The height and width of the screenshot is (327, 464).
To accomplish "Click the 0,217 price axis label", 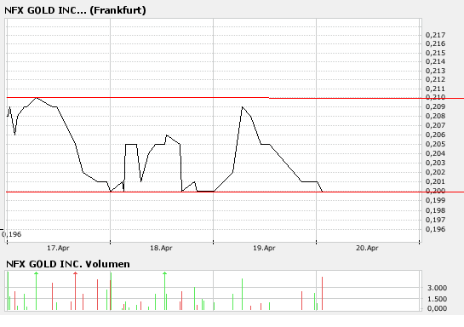I will click(x=435, y=35).
